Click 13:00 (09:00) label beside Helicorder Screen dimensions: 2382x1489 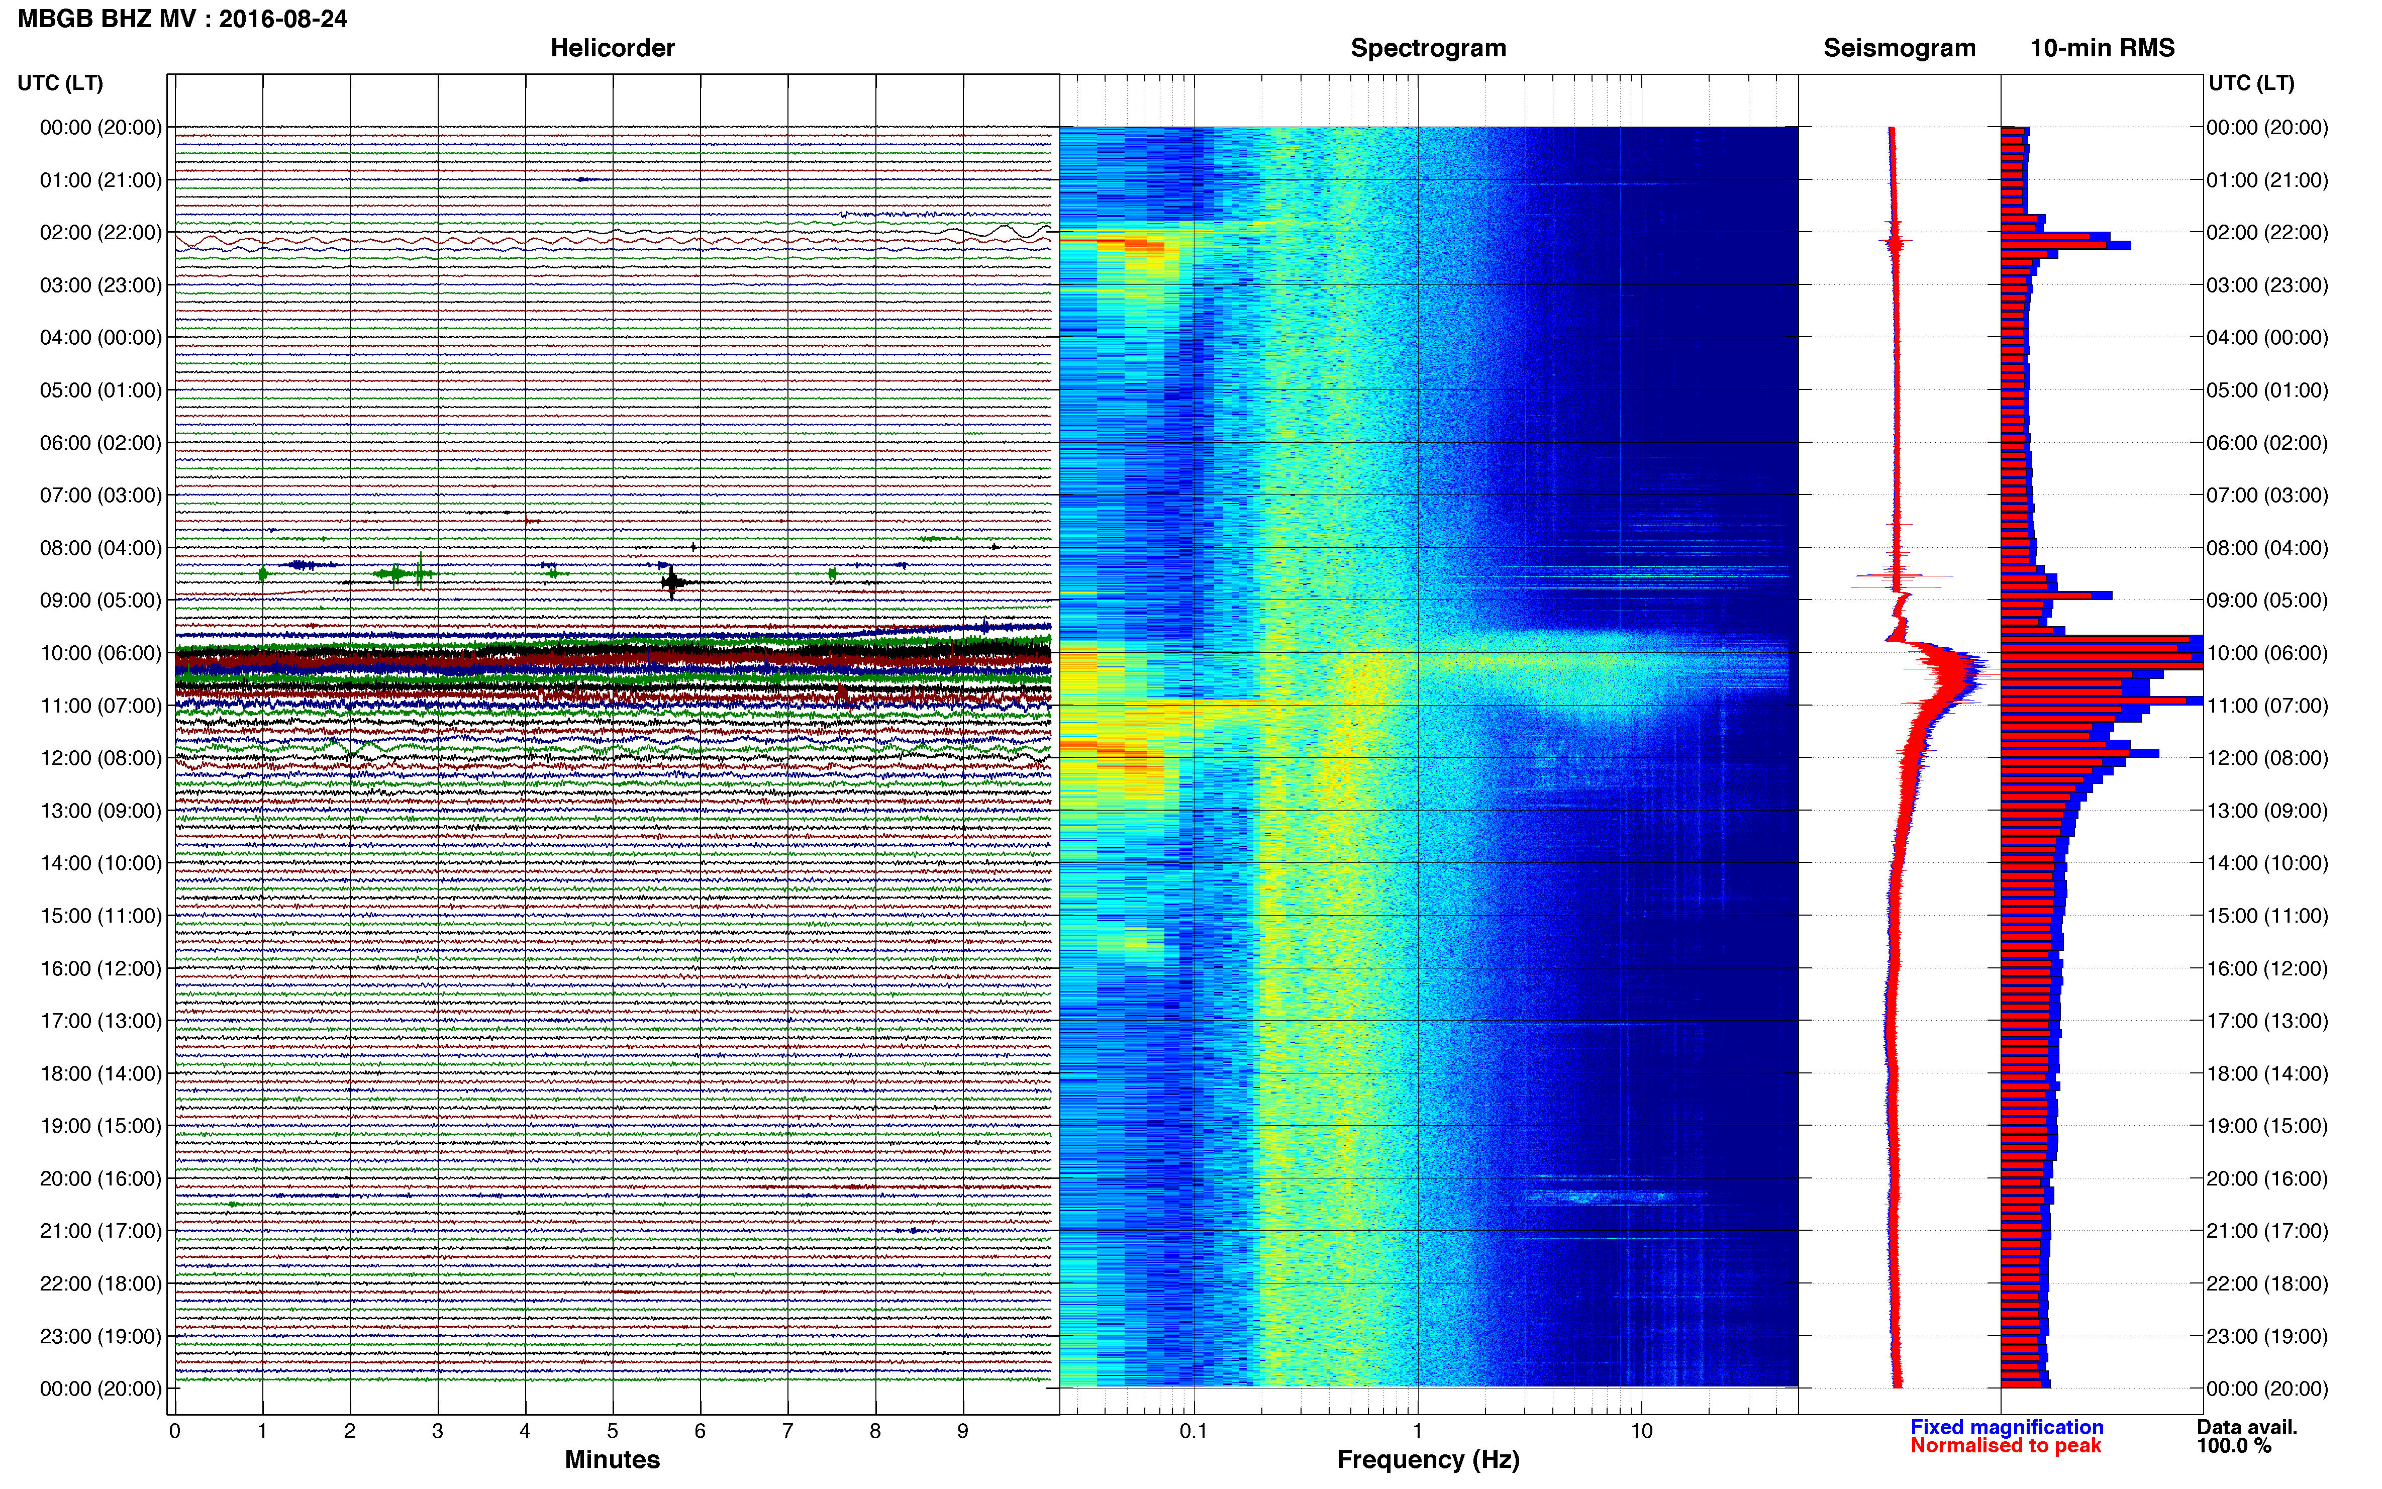[x=101, y=811]
